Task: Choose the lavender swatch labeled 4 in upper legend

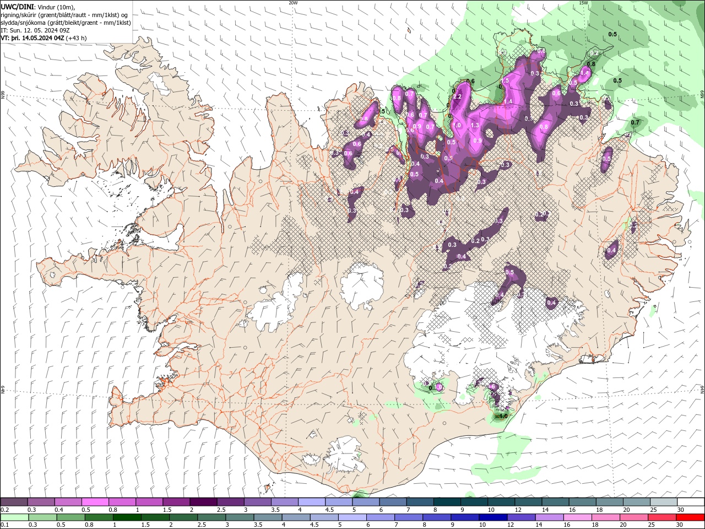Action: point(311,502)
